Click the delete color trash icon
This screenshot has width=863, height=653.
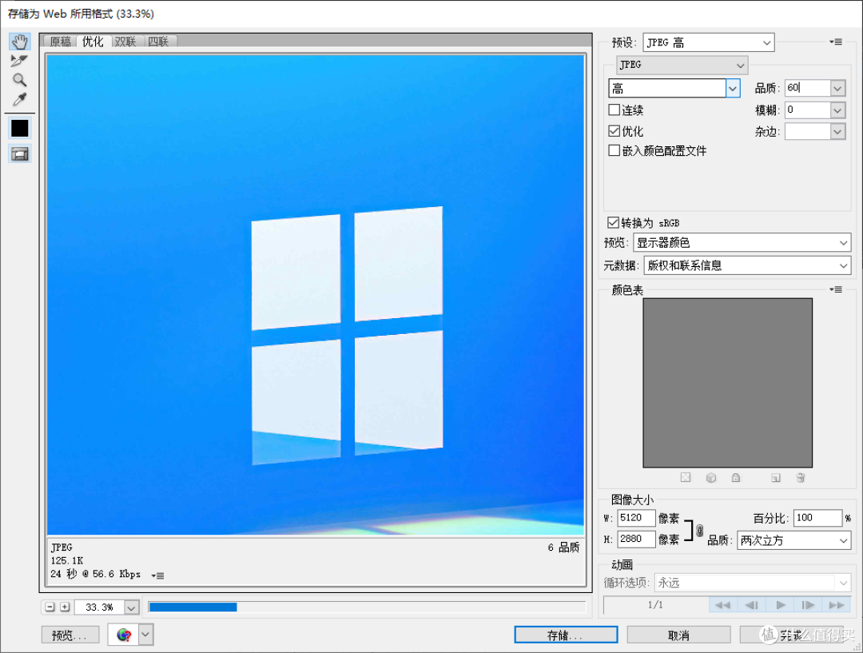(801, 477)
